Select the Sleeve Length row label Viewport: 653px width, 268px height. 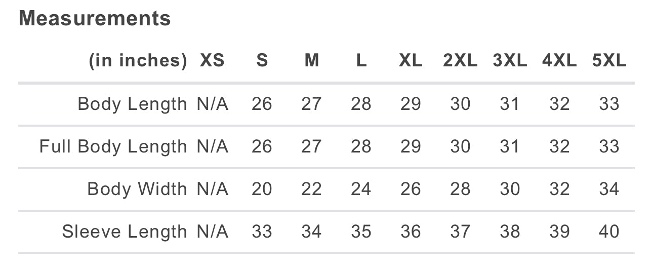pyautogui.click(x=125, y=232)
